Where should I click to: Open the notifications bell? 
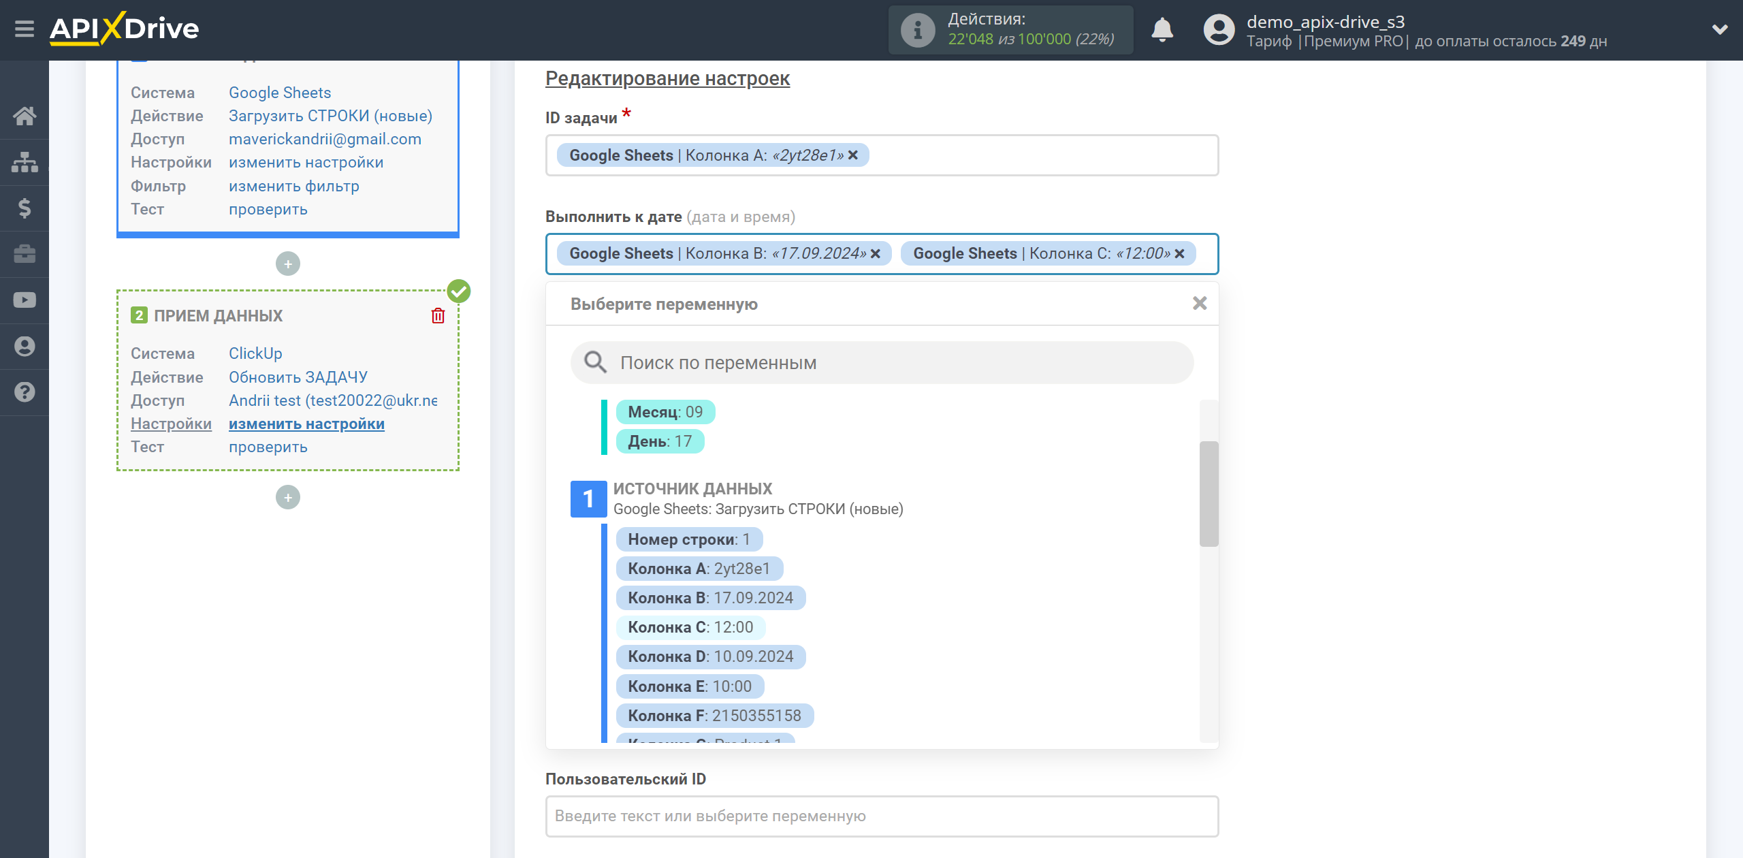(x=1162, y=30)
